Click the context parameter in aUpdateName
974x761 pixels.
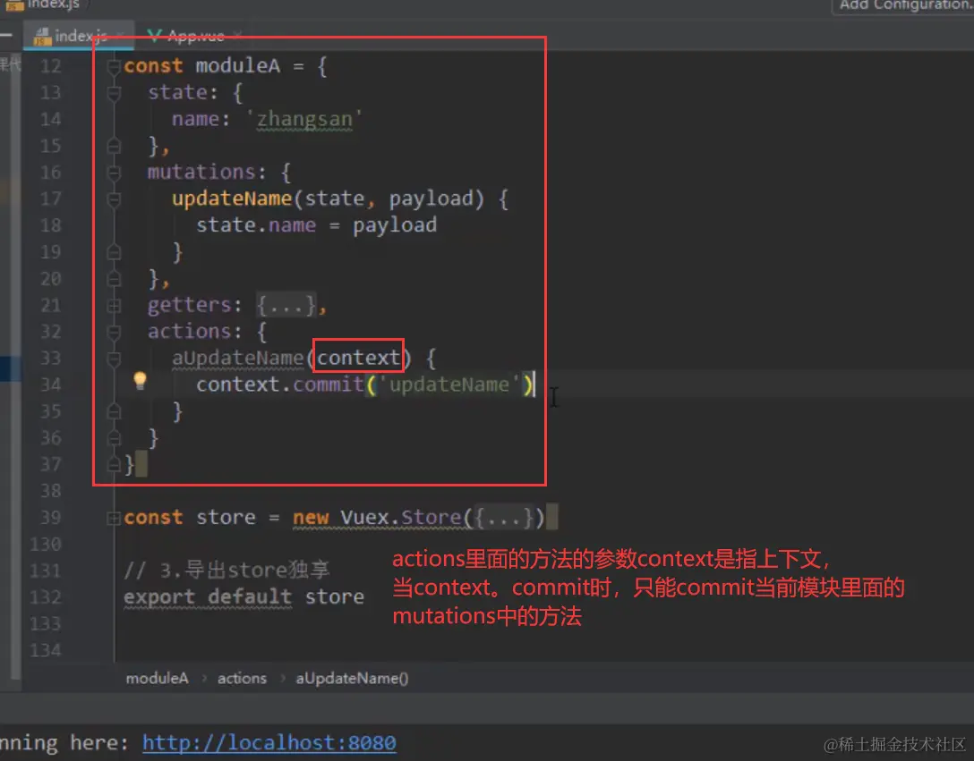(358, 358)
